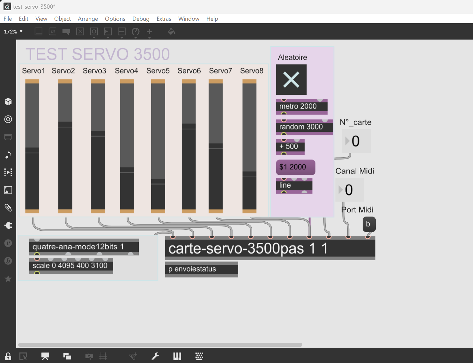The height and width of the screenshot is (363, 473).
Task: Click the Servo8 slider
Action: [249, 146]
